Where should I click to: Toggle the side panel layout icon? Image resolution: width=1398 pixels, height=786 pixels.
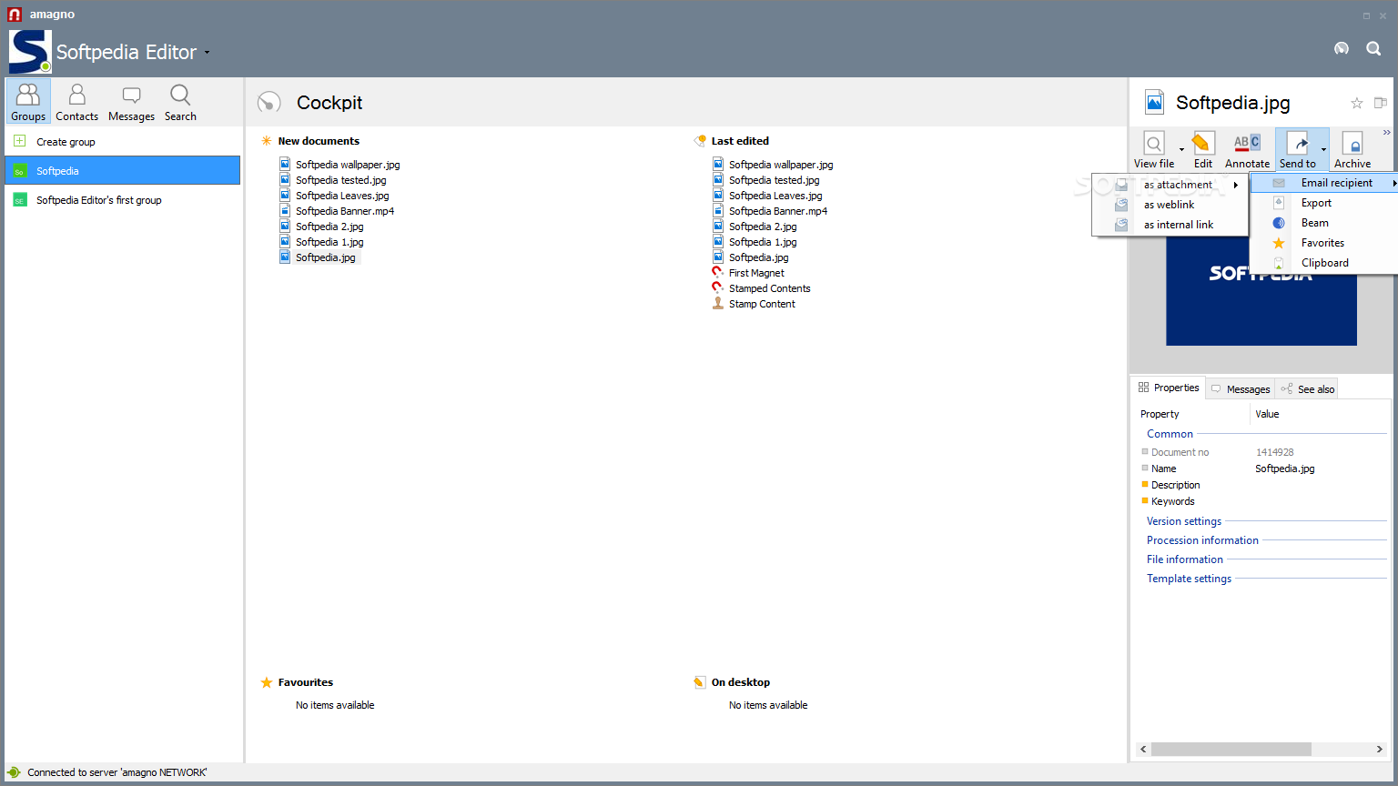point(1380,103)
